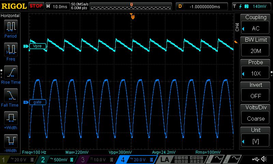Click the LA logic analyzer indicator

[x=165, y=160]
